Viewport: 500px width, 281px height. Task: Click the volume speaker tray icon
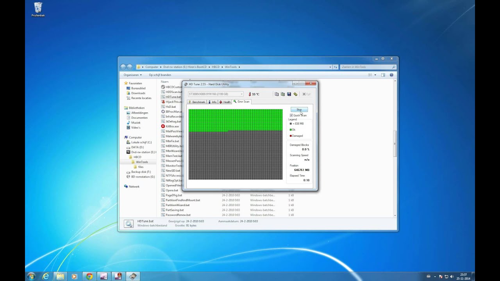[x=452, y=276]
